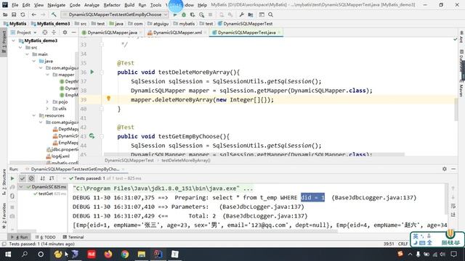Open the File menu
The height and width of the screenshot is (261, 465).
pyautogui.click(x=15, y=5)
